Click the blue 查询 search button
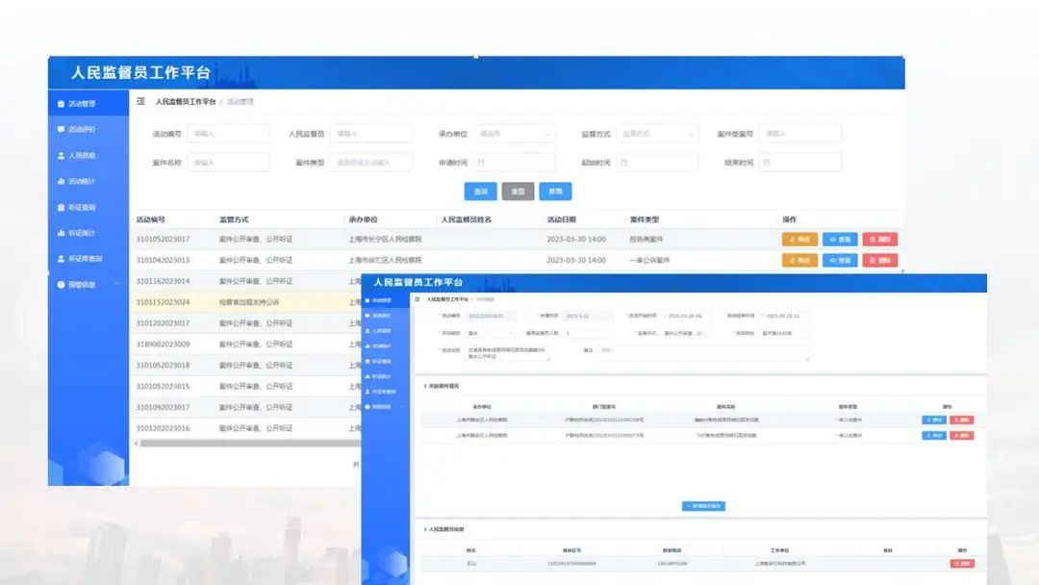Image resolution: width=1039 pixels, height=585 pixels. 480,191
